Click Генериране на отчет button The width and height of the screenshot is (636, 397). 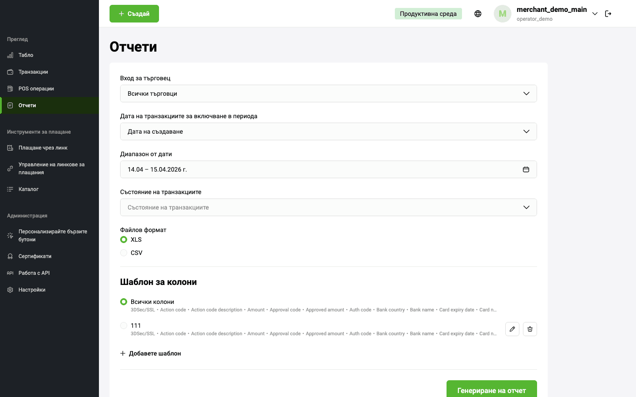[x=492, y=389]
